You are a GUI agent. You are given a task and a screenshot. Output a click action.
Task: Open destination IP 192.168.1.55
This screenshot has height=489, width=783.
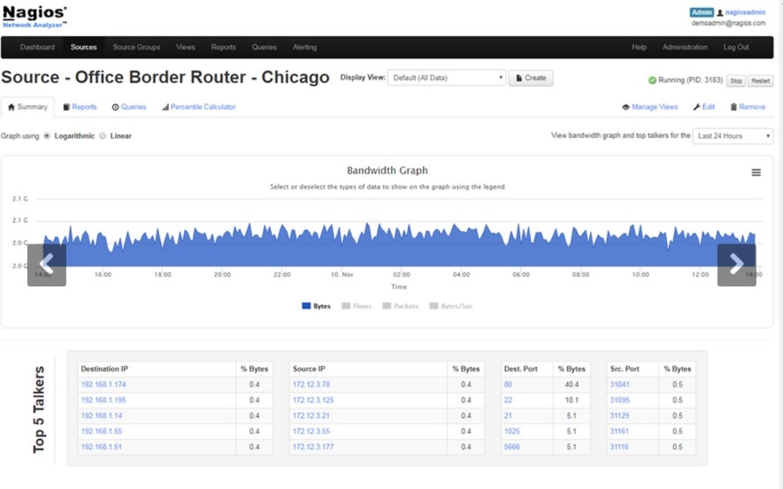pos(102,432)
